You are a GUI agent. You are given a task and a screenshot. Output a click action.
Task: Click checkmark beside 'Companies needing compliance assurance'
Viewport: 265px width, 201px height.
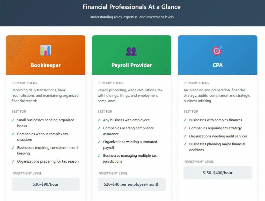[99, 128]
